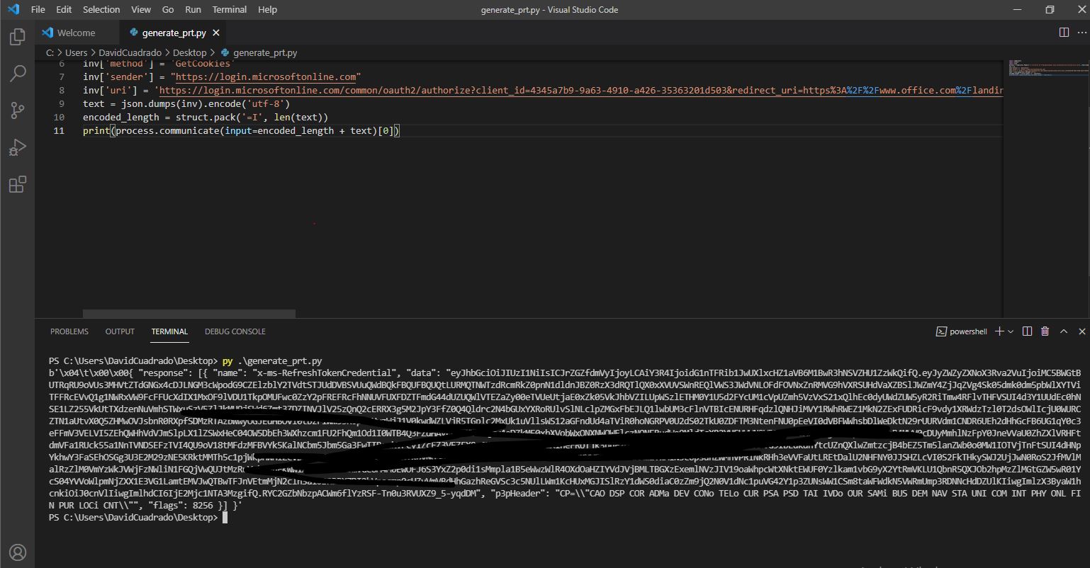Select the generate_prt.py editor tab
The width and height of the screenshot is (1090, 568).
click(x=174, y=33)
